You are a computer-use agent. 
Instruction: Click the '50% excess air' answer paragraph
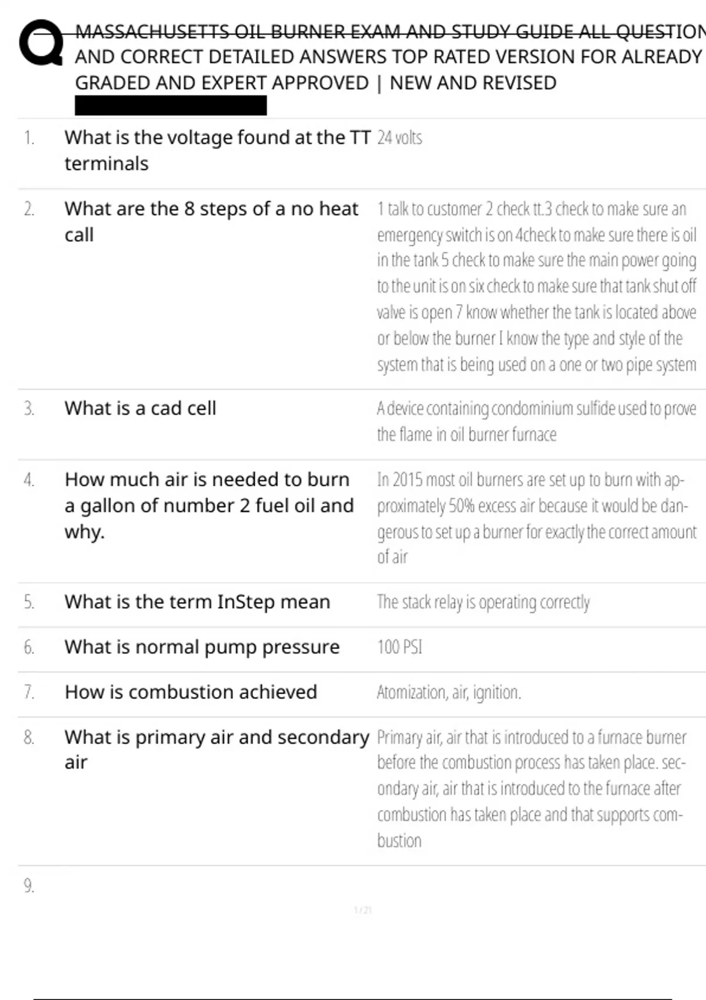tap(536, 518)
